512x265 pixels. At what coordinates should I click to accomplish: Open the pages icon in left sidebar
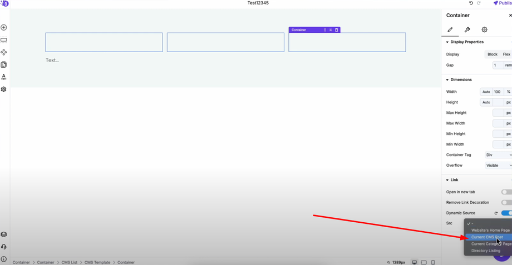tap(4, 64)
